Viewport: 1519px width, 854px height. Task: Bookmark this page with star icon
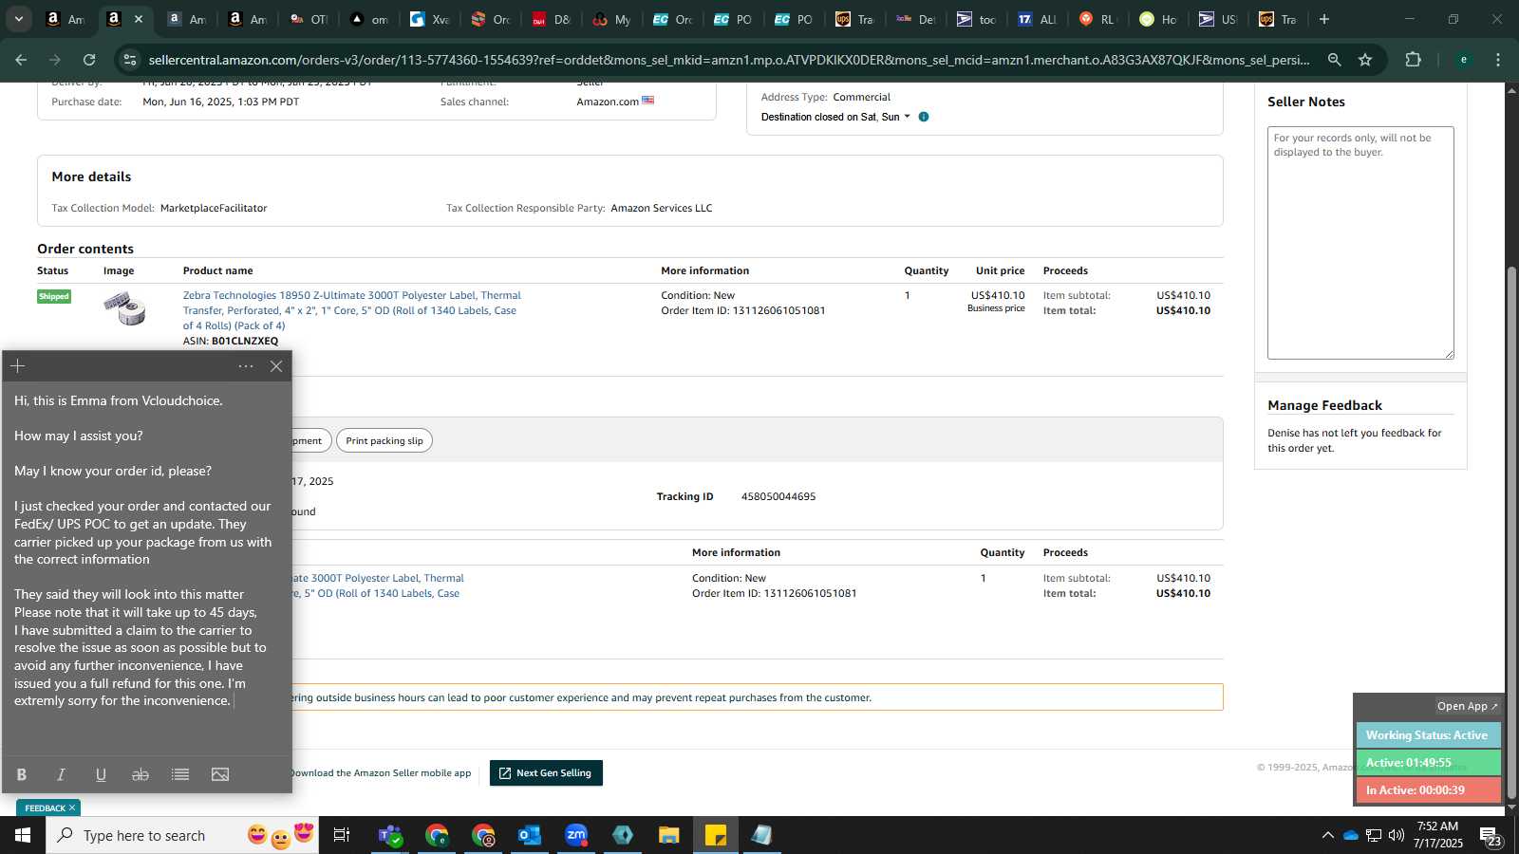[x=1365, y=60]
